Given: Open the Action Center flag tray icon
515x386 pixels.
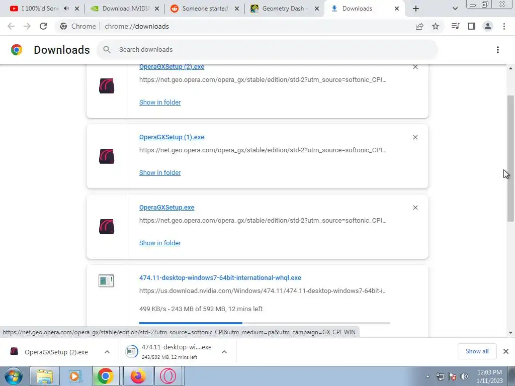Looking at the screenshot, I should point(452,376).
